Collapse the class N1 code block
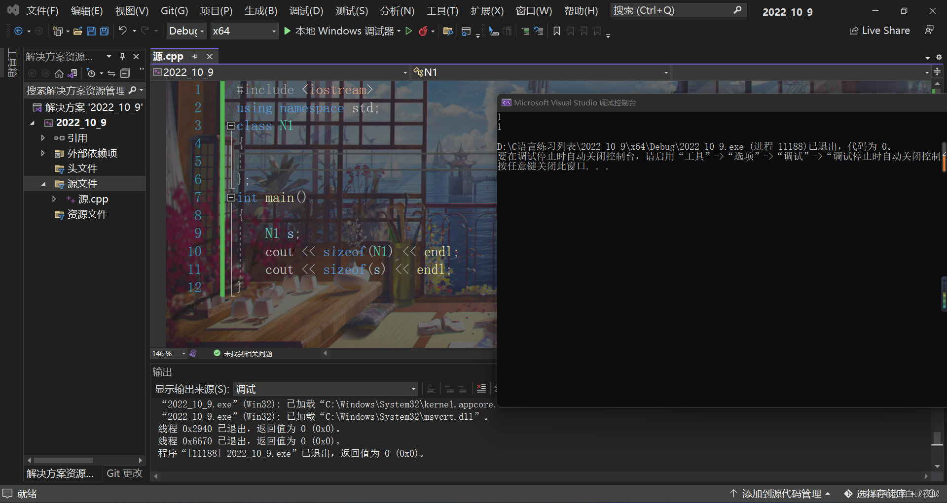The width and height of the screenshot is (947, 503). 230,126
